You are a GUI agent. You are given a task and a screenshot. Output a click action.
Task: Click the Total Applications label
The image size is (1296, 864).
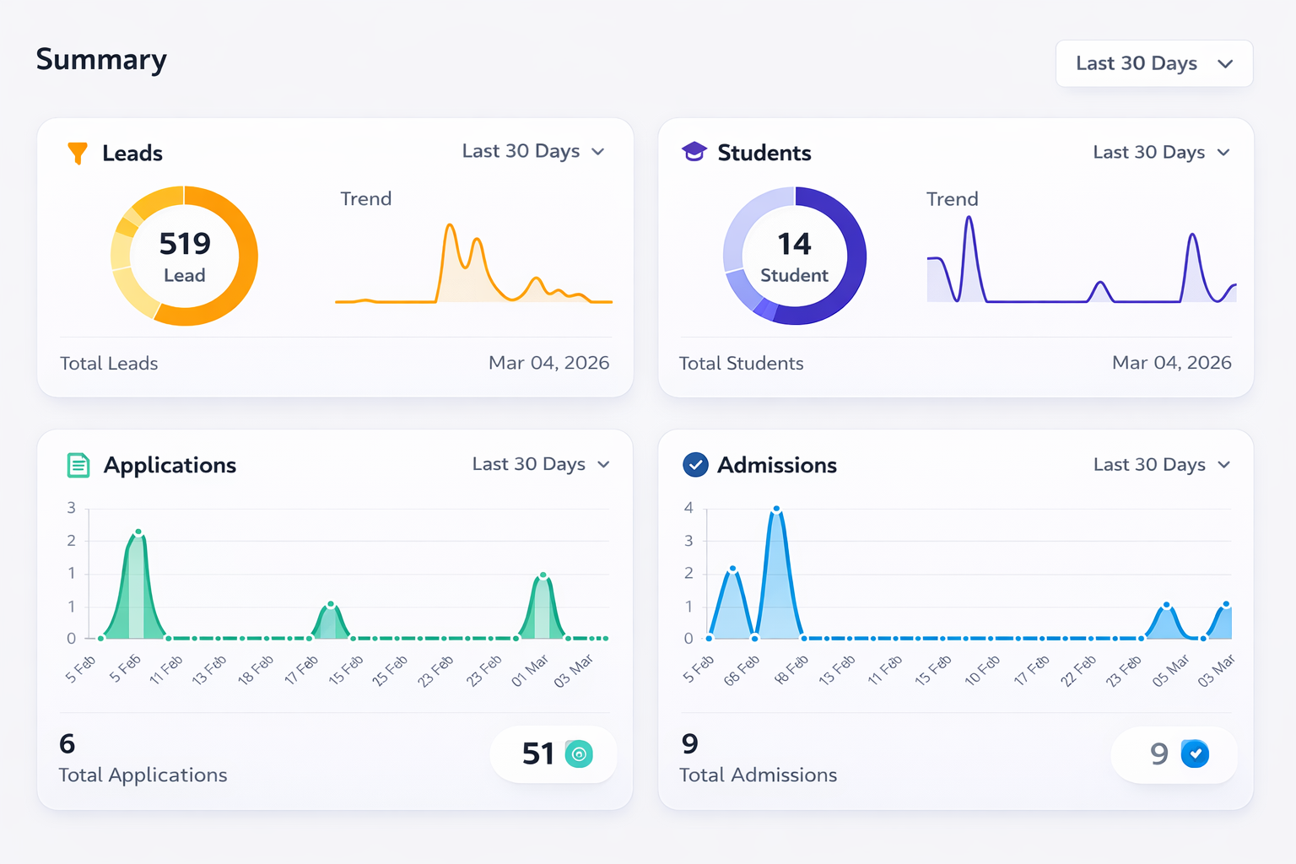[x=143, y=775]
